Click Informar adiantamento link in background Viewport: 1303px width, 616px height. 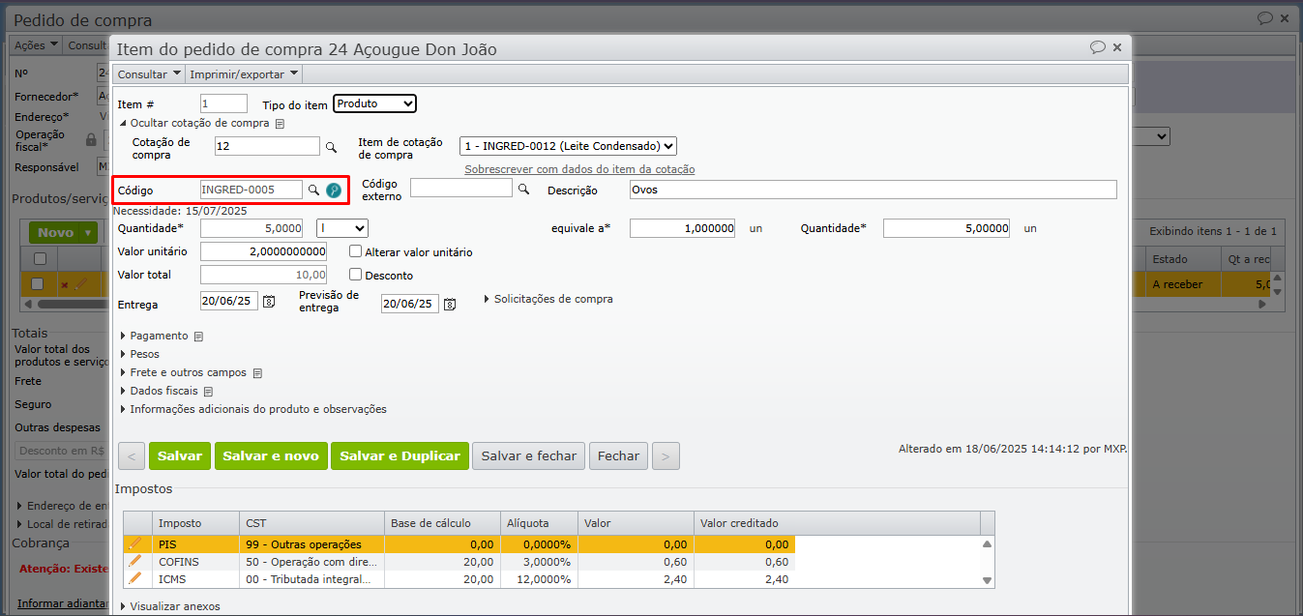[x=64, y=603]
